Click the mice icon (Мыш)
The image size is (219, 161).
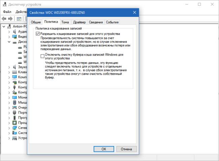tap(14, 102)
